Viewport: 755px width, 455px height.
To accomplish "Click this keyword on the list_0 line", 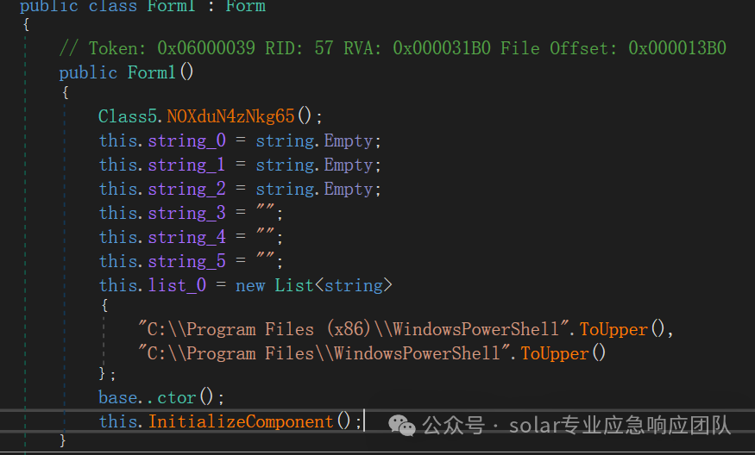I will 118,285.
